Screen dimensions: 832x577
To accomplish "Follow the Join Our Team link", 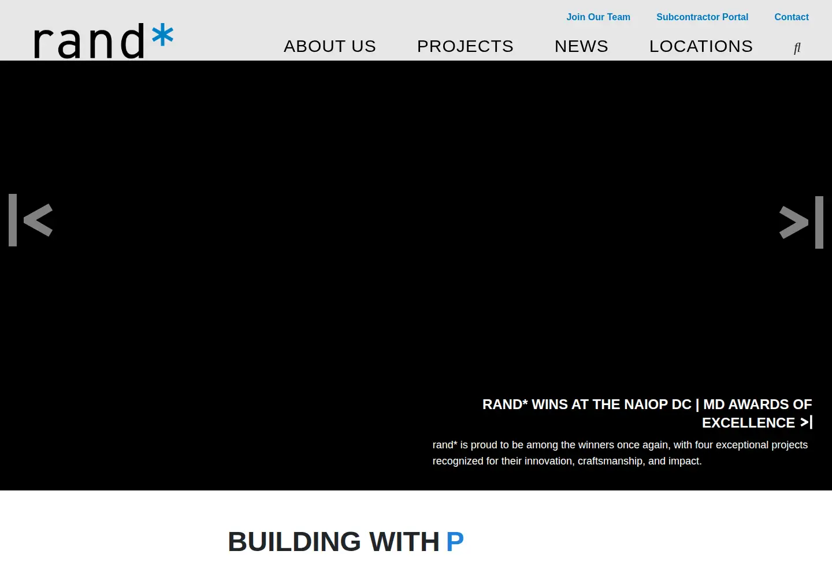I will [x=598, y=17].
